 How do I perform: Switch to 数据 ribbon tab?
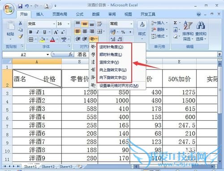coord(96,14)
